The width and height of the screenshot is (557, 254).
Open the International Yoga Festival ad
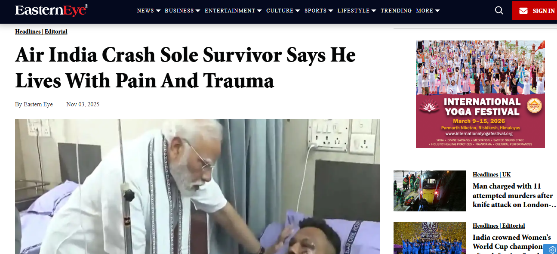point(480,94)
